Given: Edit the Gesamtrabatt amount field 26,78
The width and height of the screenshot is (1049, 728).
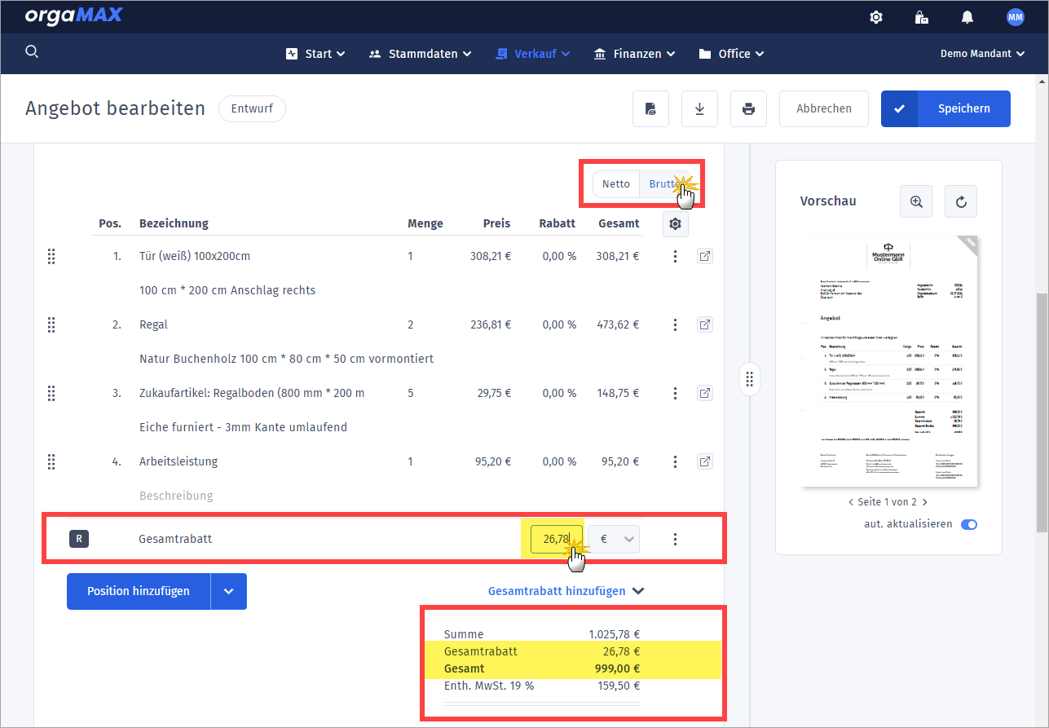Looking at the screenshot, I should (557, 539).
